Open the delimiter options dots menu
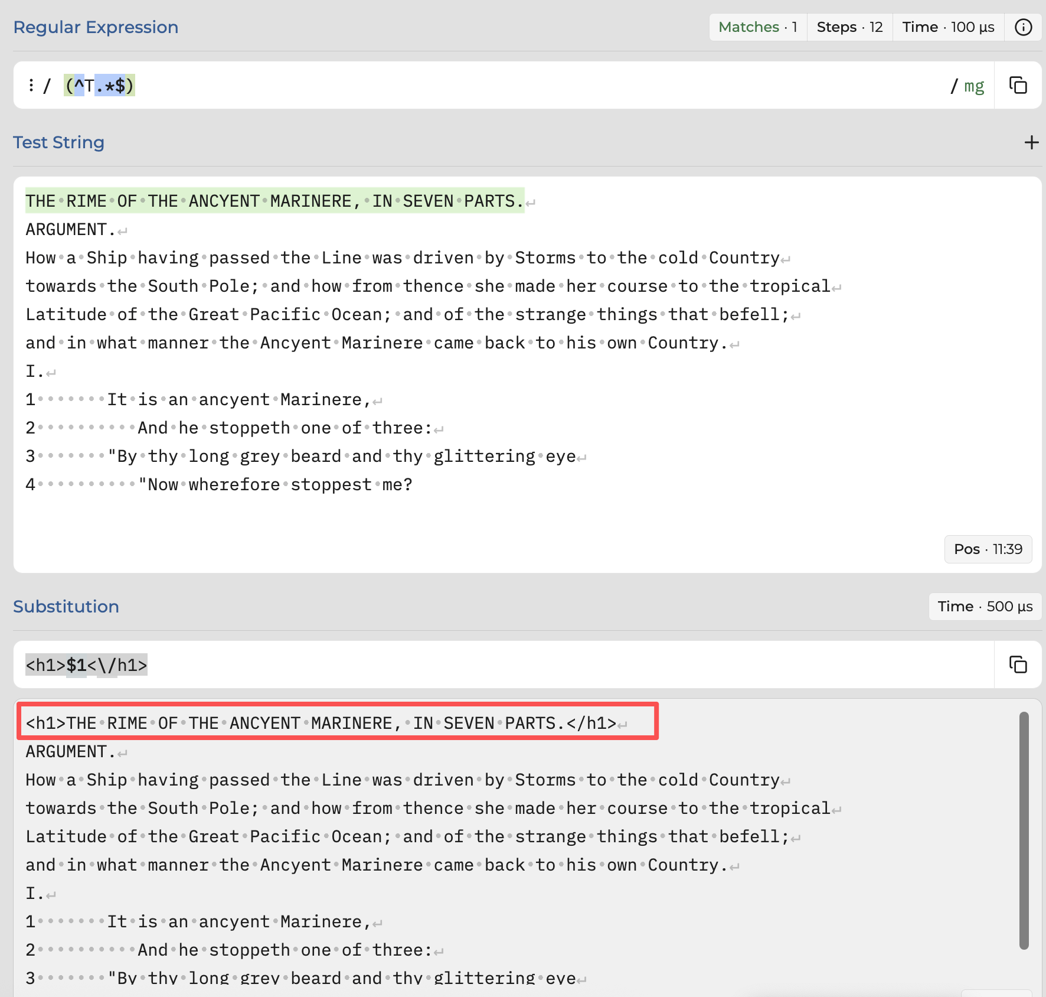The width and height of the screenshot is (1046, 997). click(x=31, y=86)
